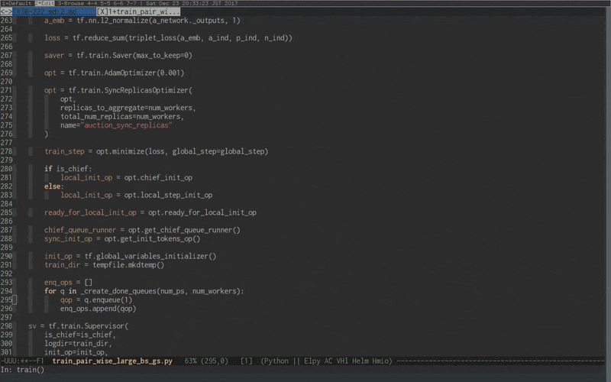Viewport: 611px width, 382px height.
Task: Click the <-> tab navigation button
Action: (6, 11)
